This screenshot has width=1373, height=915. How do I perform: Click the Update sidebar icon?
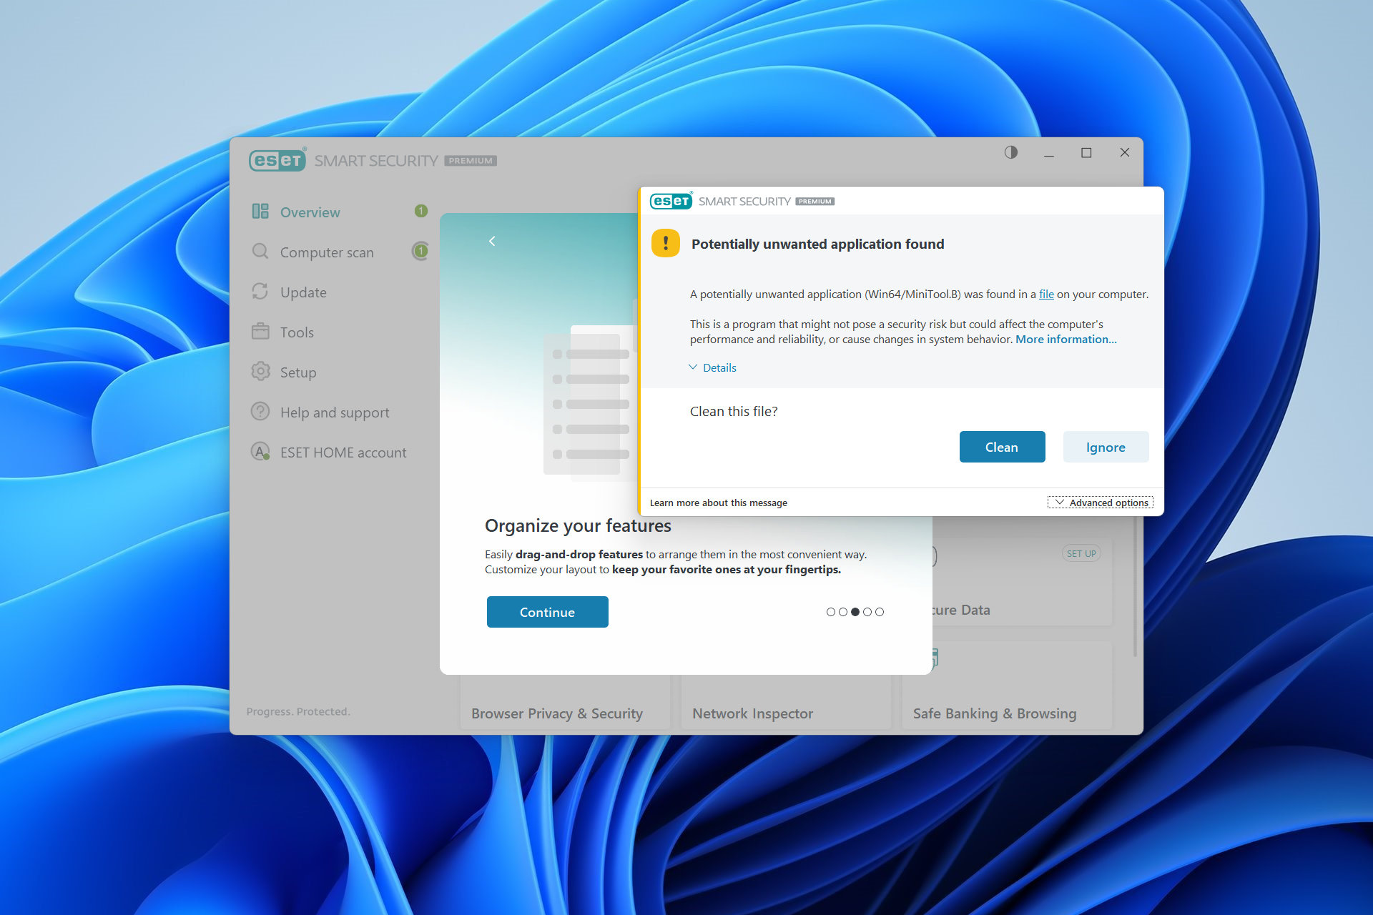coord(262,292)
